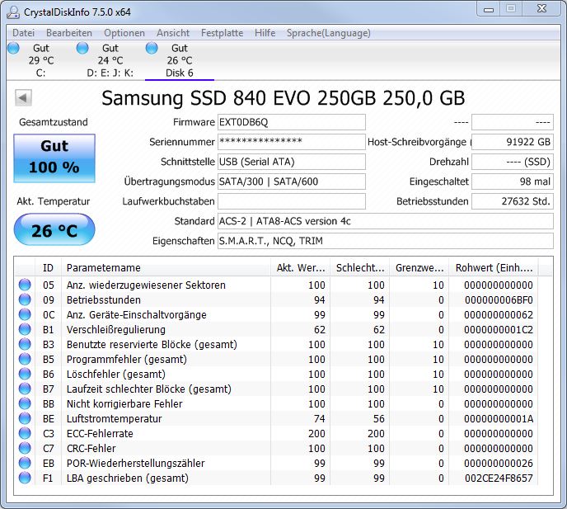Select the Disk 6 drive tab

180,60
